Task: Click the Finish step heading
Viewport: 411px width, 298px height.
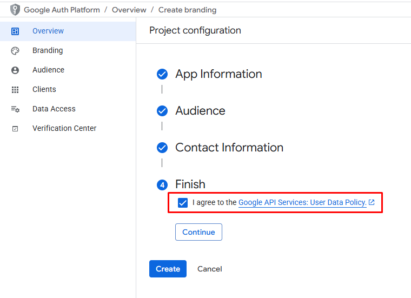Action: (x=190, y=184)
